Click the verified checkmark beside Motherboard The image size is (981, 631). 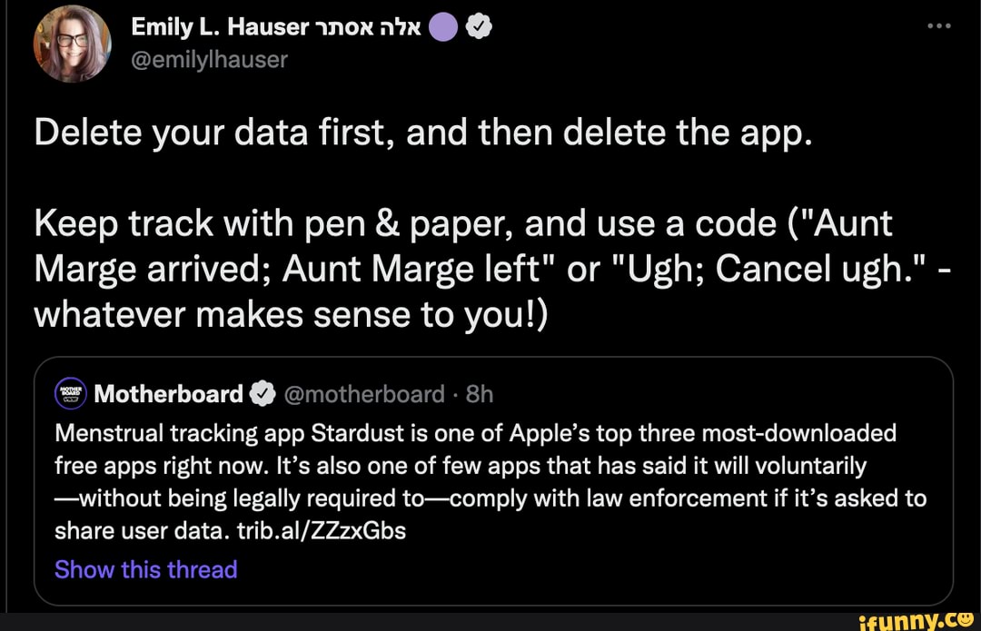point(263,393)
